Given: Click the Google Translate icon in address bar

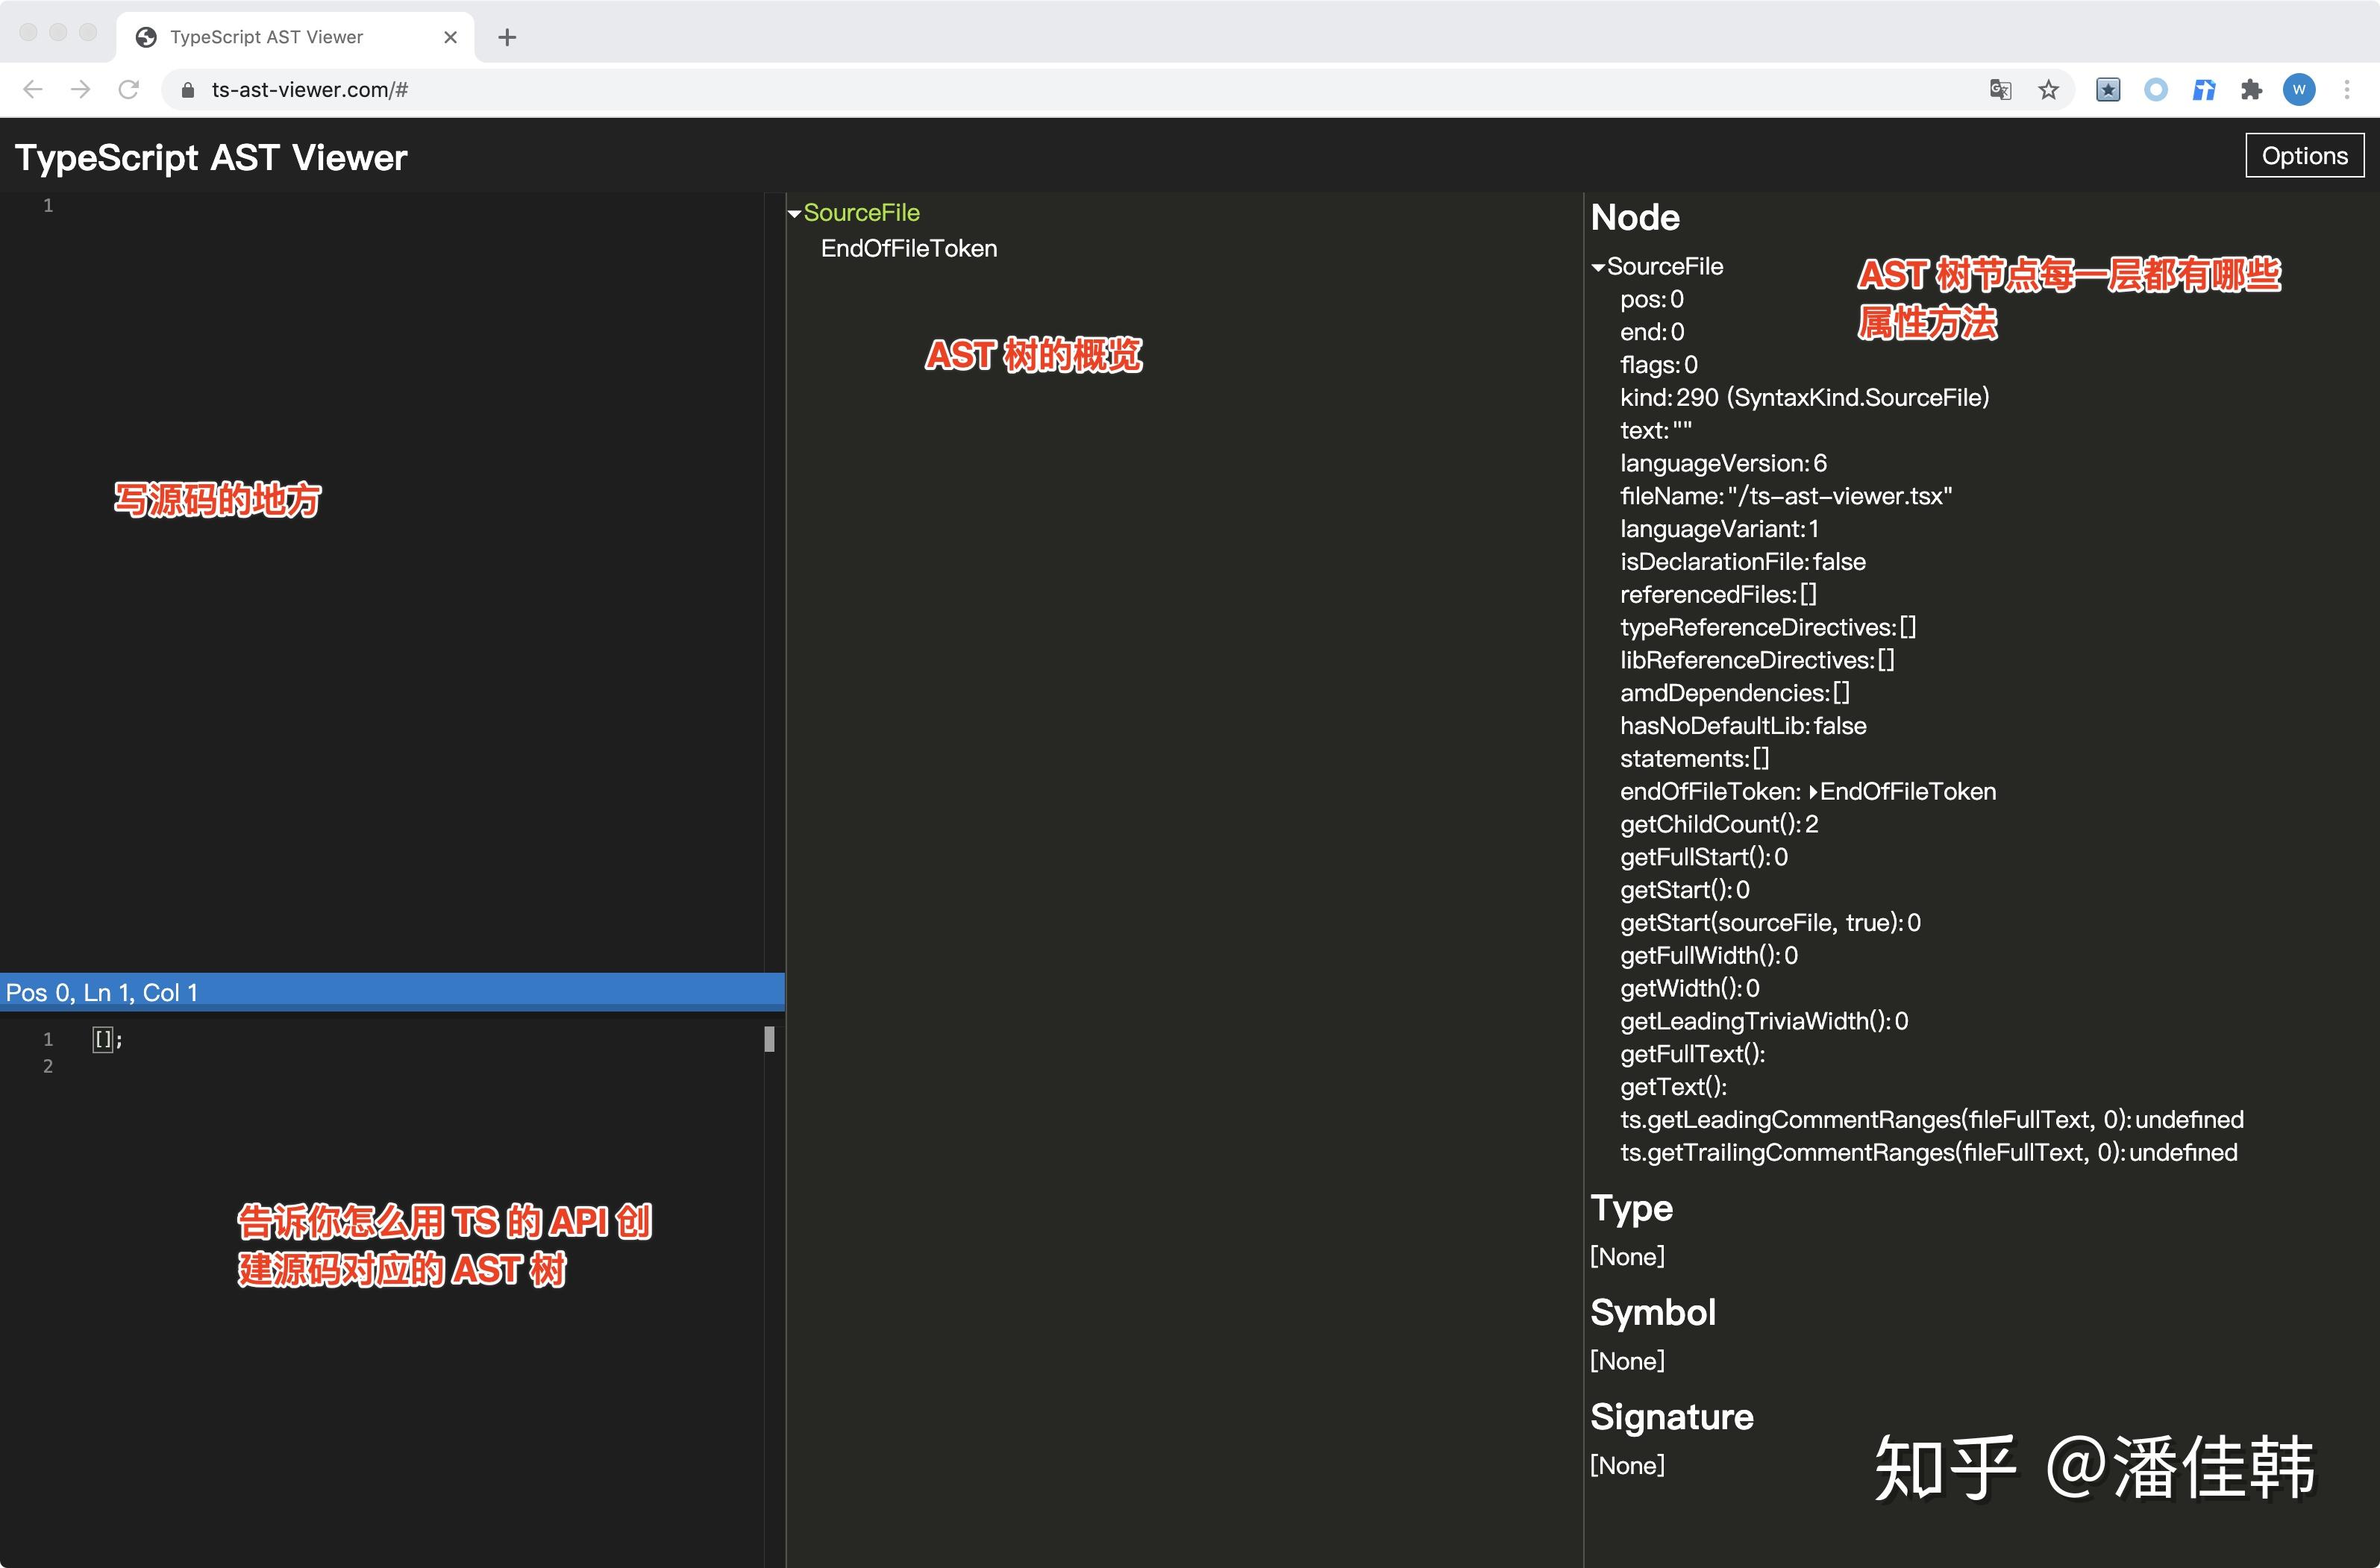Looking at the screenshot, I should 1999,90.
